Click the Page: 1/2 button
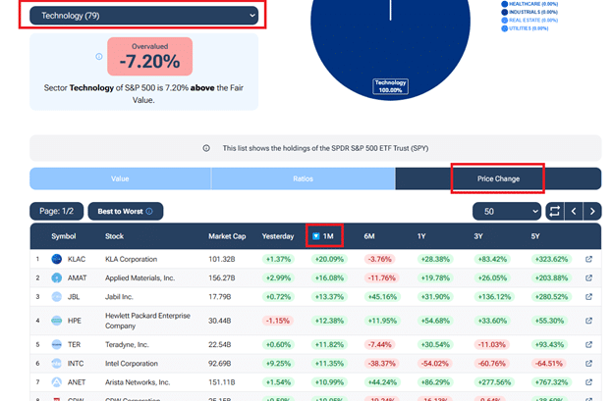The width and height of the screenshot is (613, 401). tap(56, 211)
